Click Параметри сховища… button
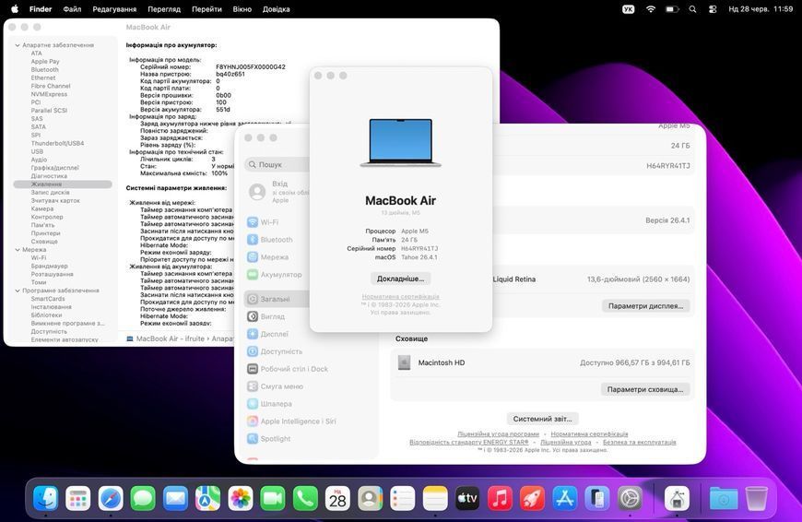Screen dimensions: 802x522 645,389
